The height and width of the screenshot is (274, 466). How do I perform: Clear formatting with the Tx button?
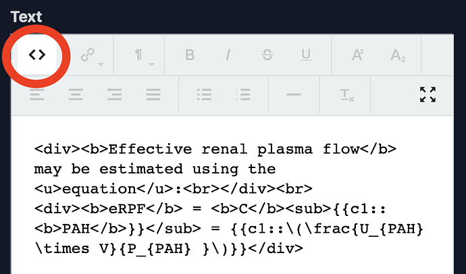click(346, 95)
